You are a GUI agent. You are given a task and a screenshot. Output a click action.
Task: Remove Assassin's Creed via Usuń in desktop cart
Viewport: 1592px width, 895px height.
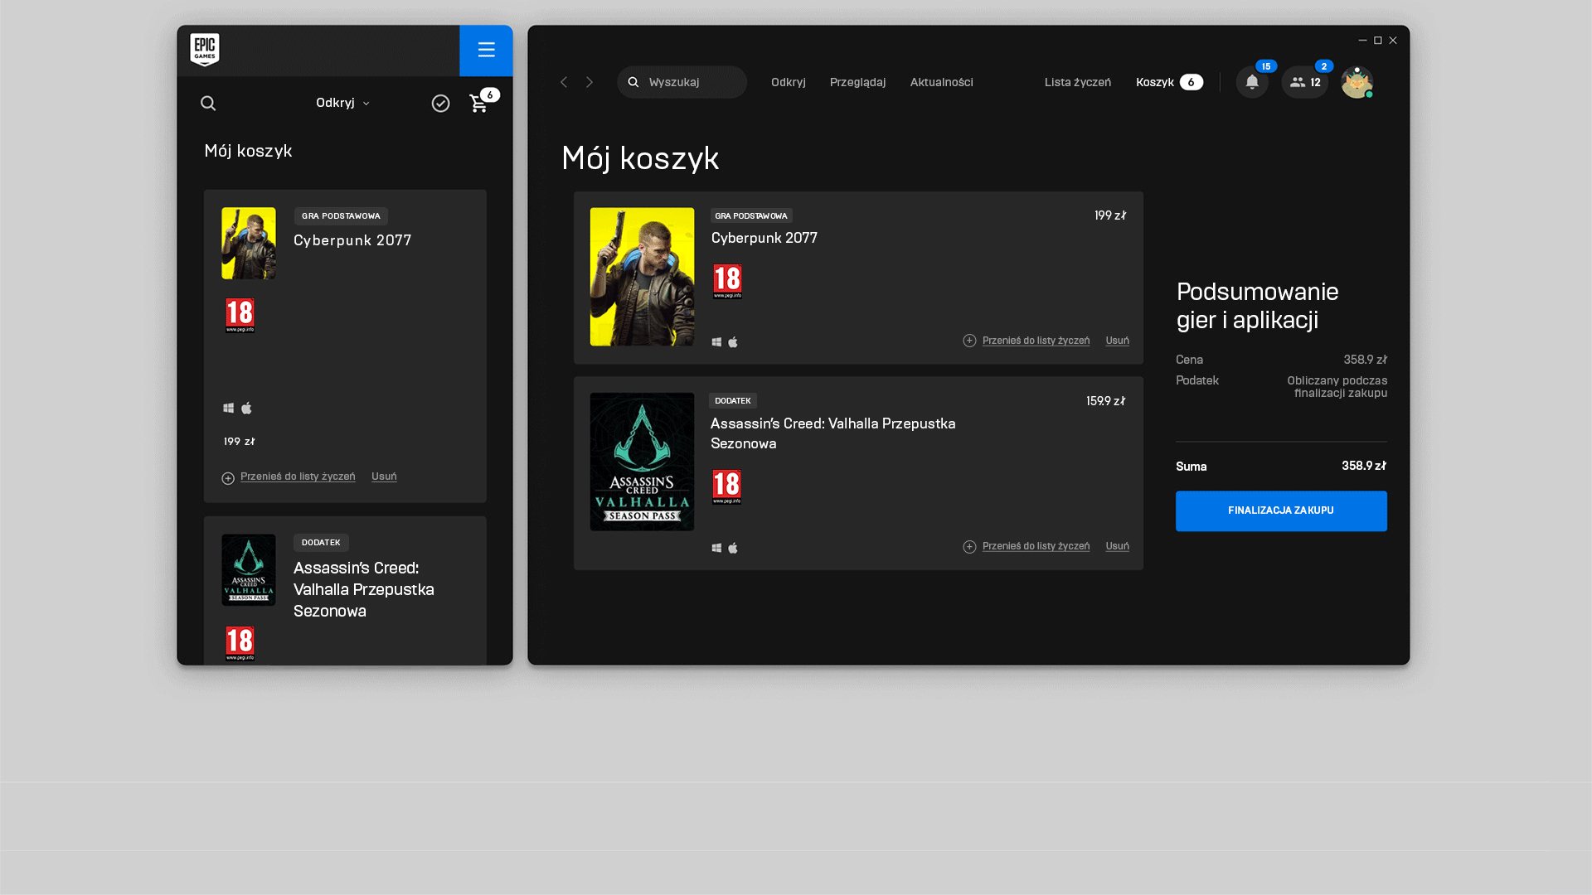coord(1117,546)
